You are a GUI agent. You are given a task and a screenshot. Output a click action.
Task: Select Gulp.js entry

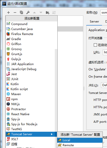tap(30, 59)
